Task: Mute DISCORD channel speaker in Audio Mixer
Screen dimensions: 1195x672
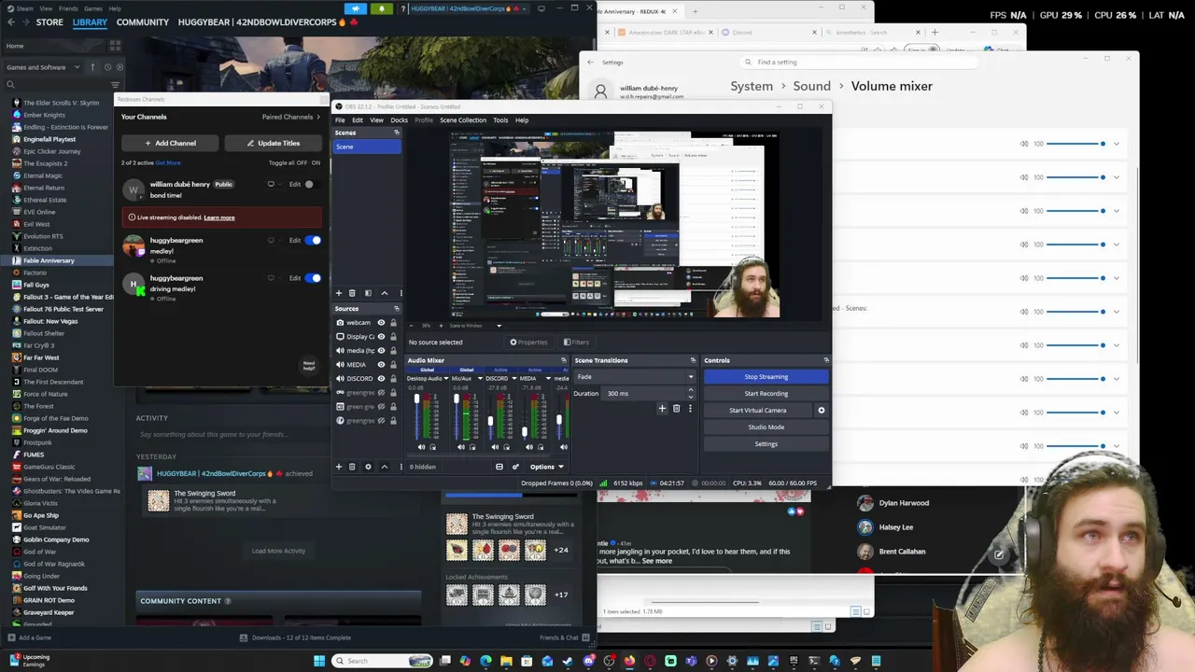Action: click(x=495, y=447)
